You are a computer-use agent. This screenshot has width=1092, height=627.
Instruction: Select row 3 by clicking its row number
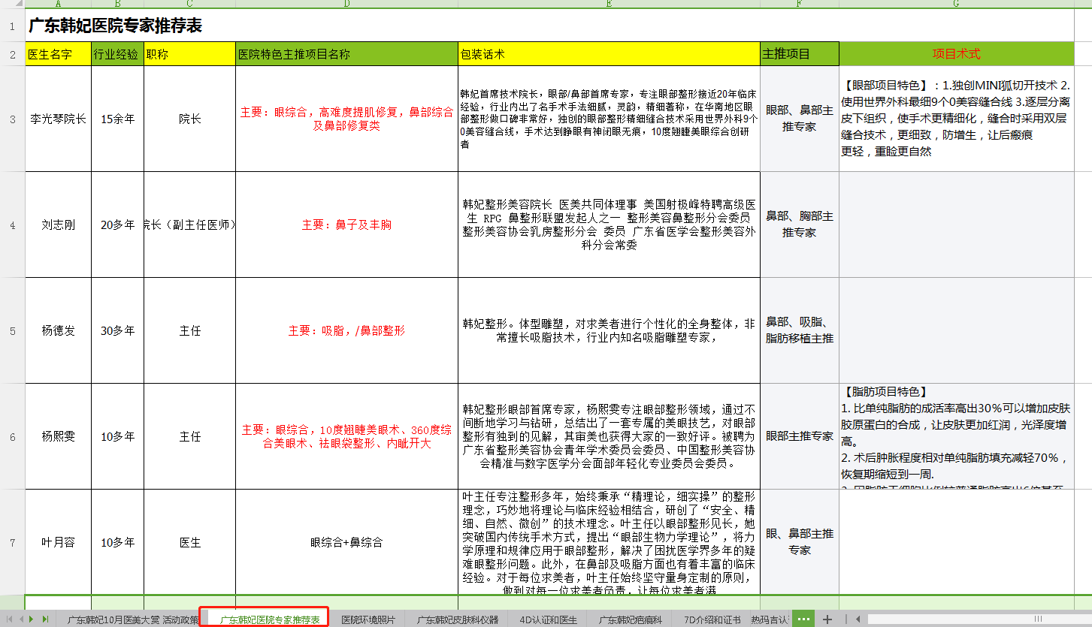tap(11, 119)
